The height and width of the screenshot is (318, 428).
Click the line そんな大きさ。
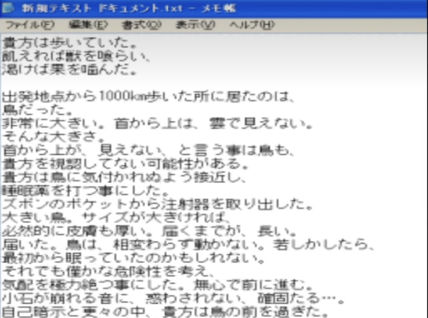53,138
